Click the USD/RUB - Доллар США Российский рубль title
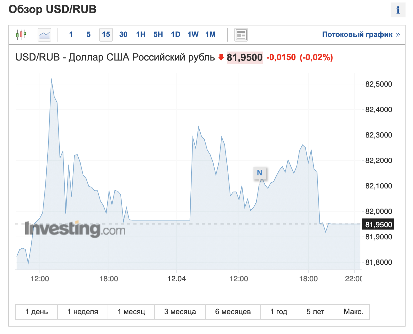 [115, 57]
